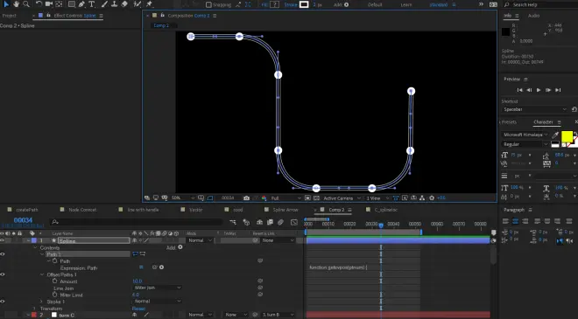This screenshot has width=578, height=319.
Task: Select the Puppet Pin tool
Action: click(149, 4)
